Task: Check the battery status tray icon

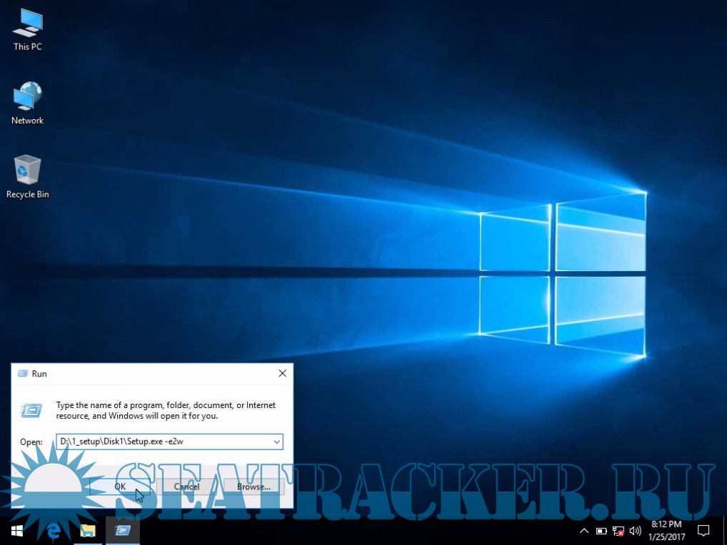Action: 601,531
